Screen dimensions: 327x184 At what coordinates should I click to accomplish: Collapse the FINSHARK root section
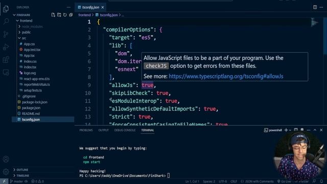coord(24,15)
